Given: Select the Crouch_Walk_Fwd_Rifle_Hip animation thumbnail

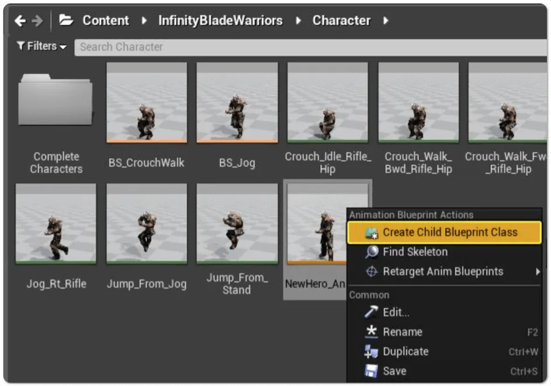Looking at the screenshot, I should [507, 103].
